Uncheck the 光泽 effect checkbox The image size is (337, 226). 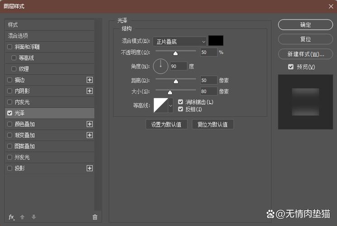pyautogui.click(x=9, y=113)
